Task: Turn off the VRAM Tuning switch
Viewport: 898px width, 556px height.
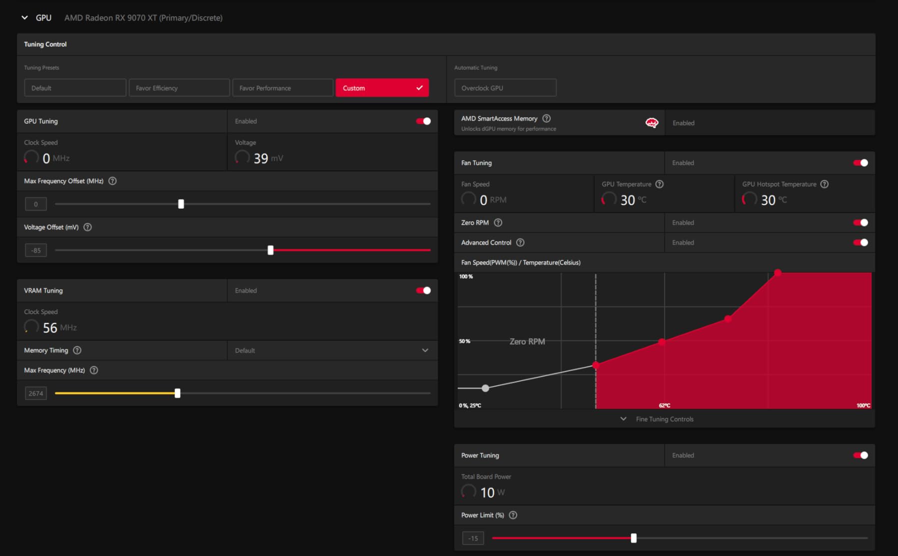Action: [423, 290]
